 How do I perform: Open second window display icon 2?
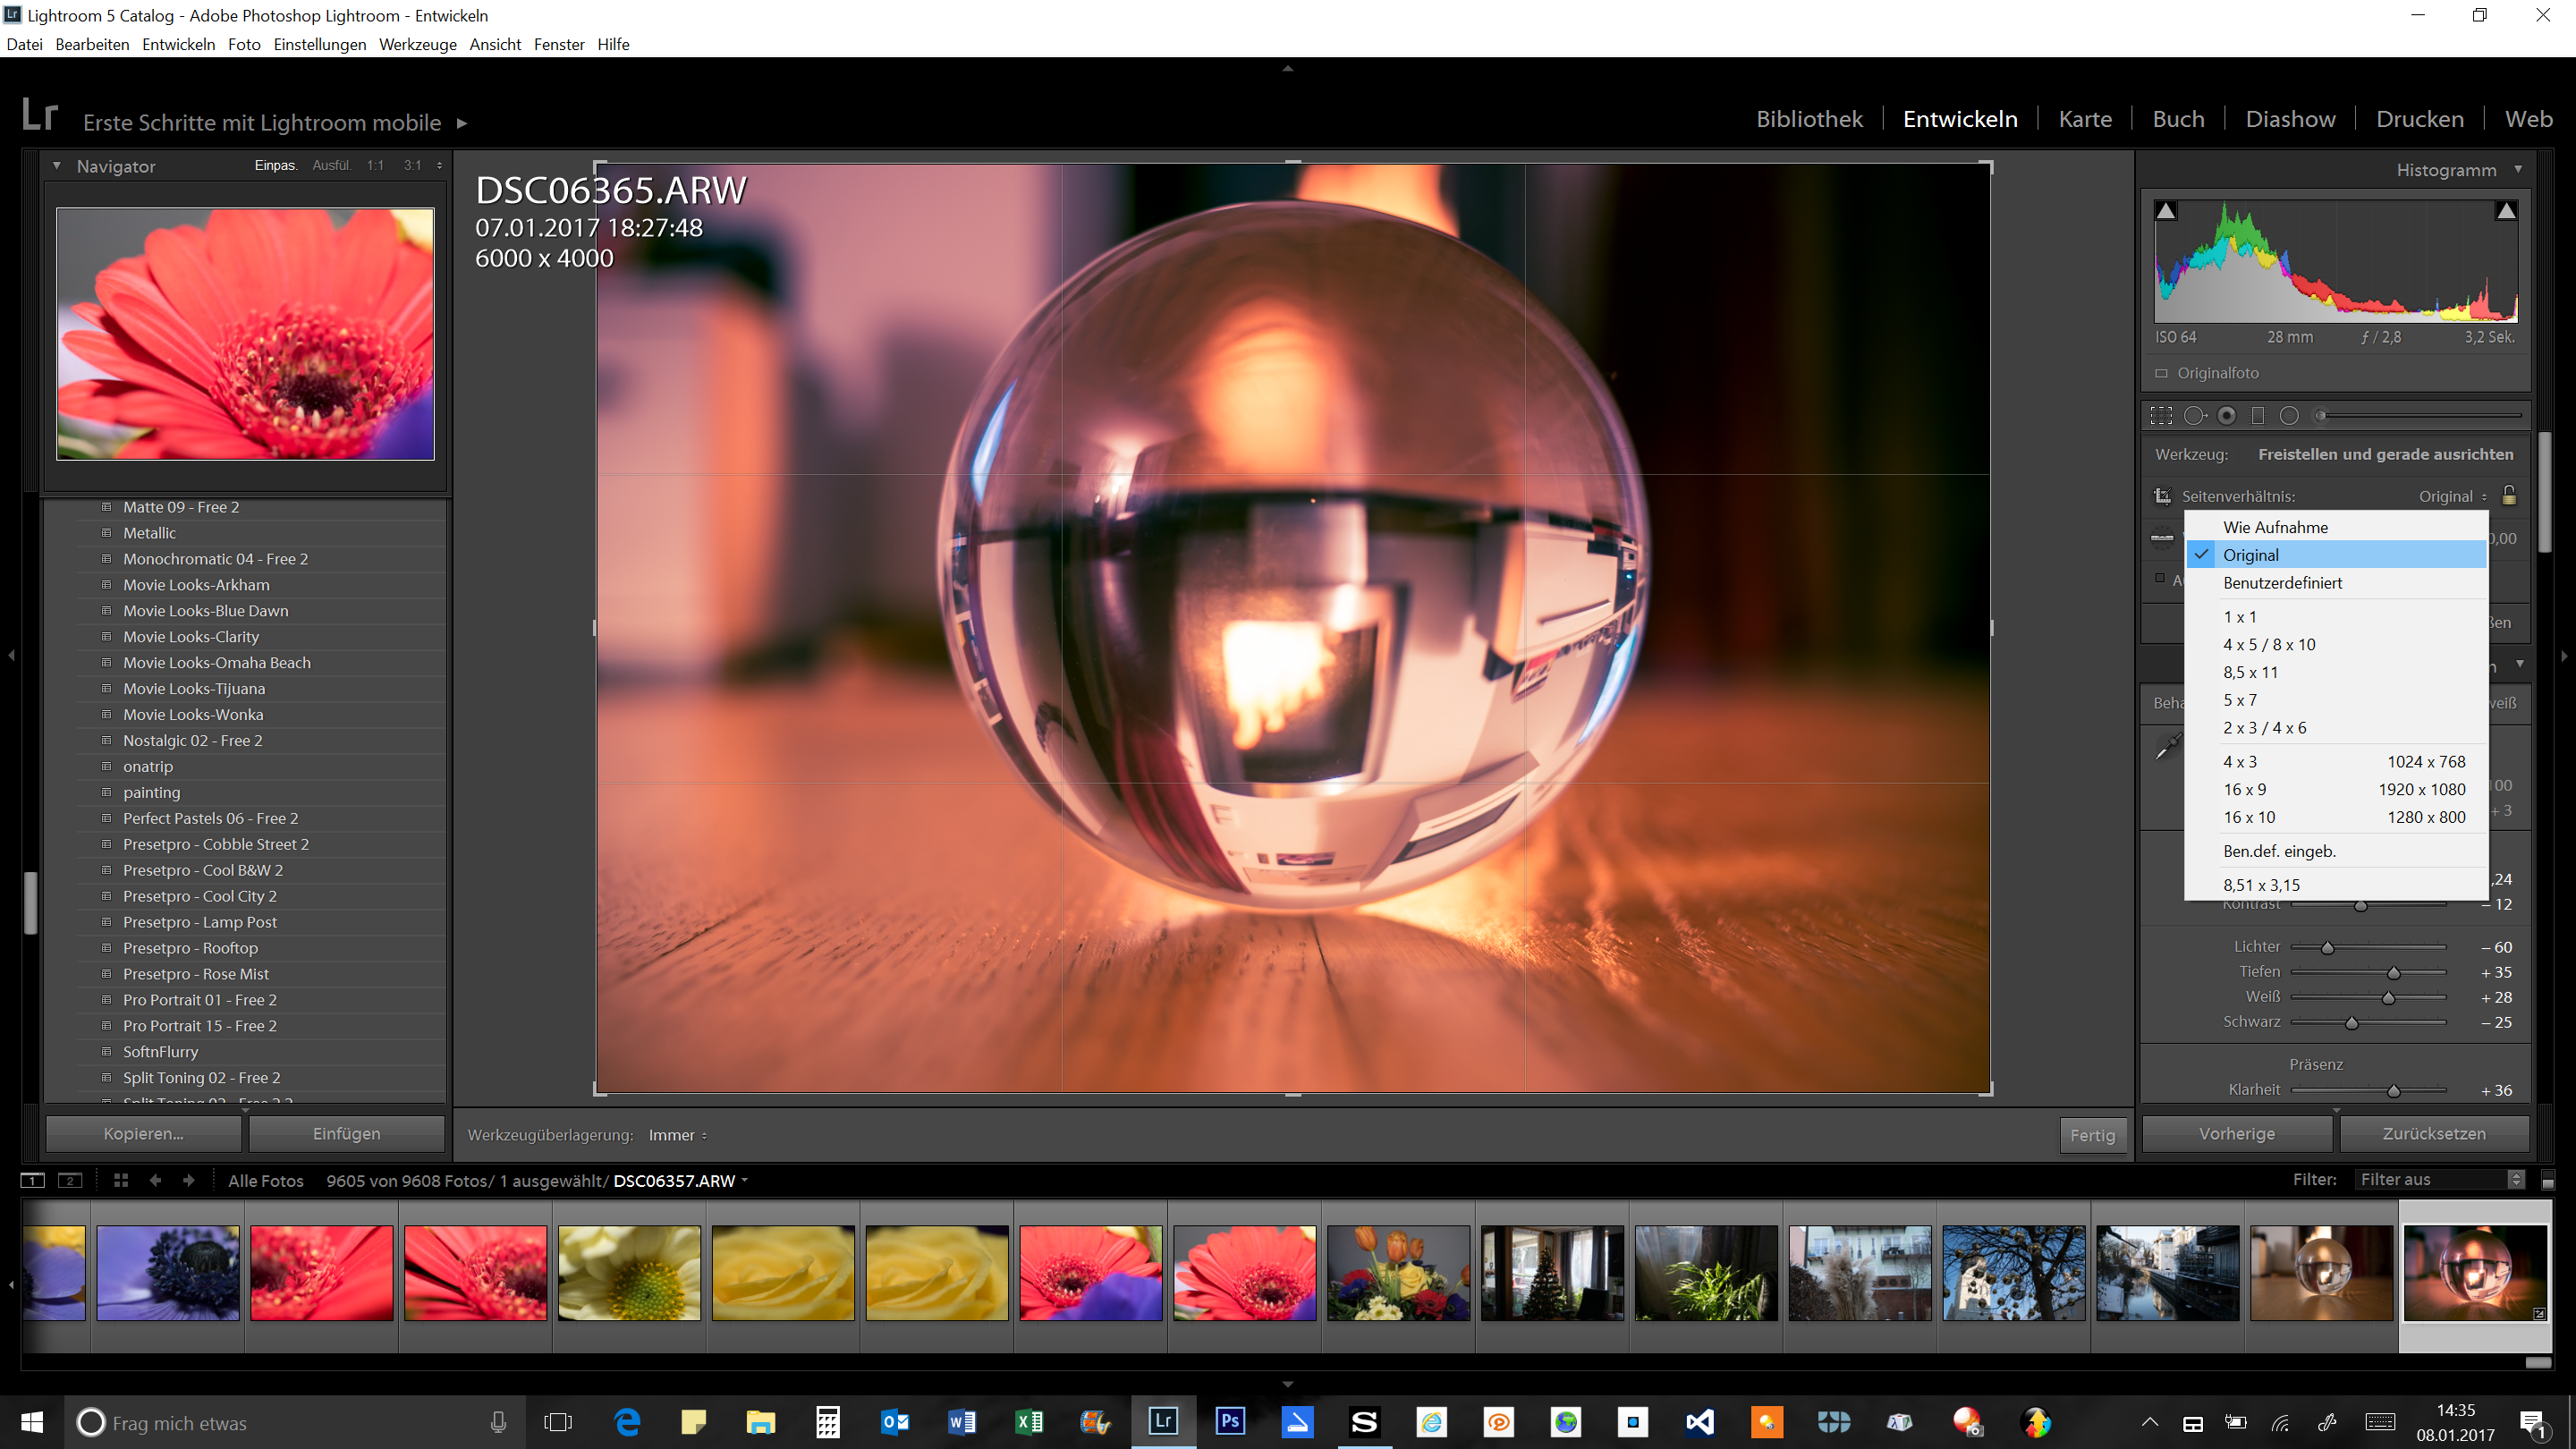[x=70, y=1180]
